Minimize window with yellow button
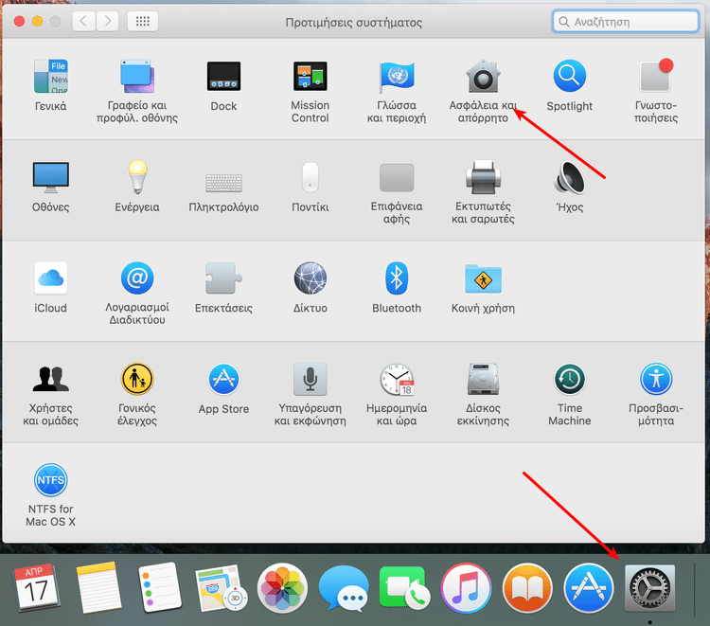710x626 pixels. 37,21
